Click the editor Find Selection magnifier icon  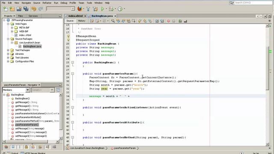(x=113, y=21)
